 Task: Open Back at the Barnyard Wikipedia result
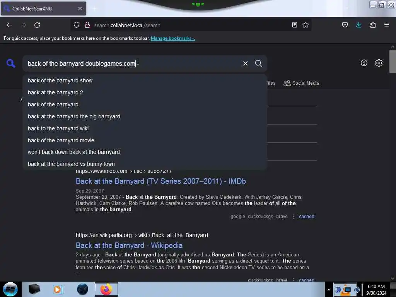pos(129,245)
